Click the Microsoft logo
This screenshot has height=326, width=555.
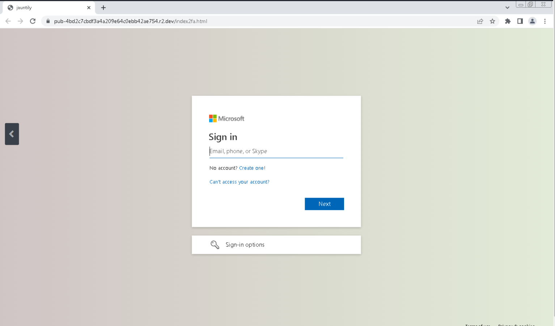point(226,118)
